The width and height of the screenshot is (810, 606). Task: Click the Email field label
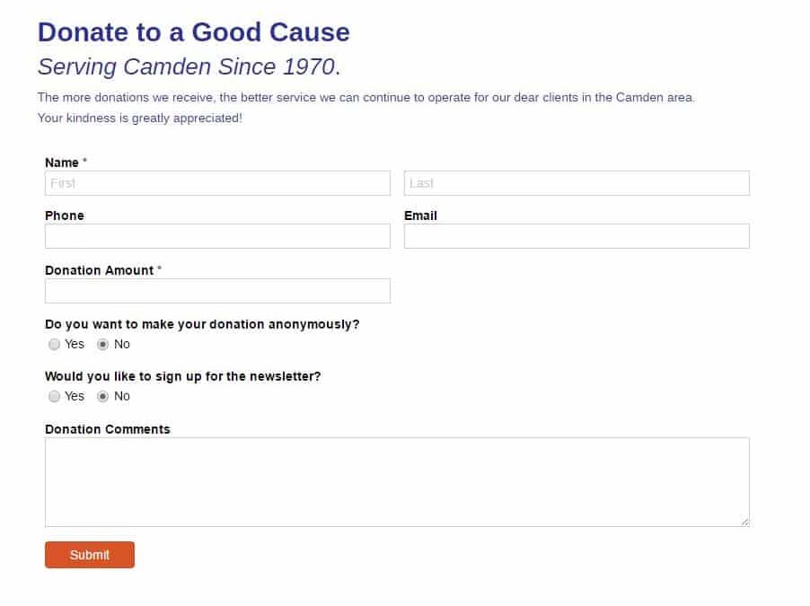click(x=420, y=215)
